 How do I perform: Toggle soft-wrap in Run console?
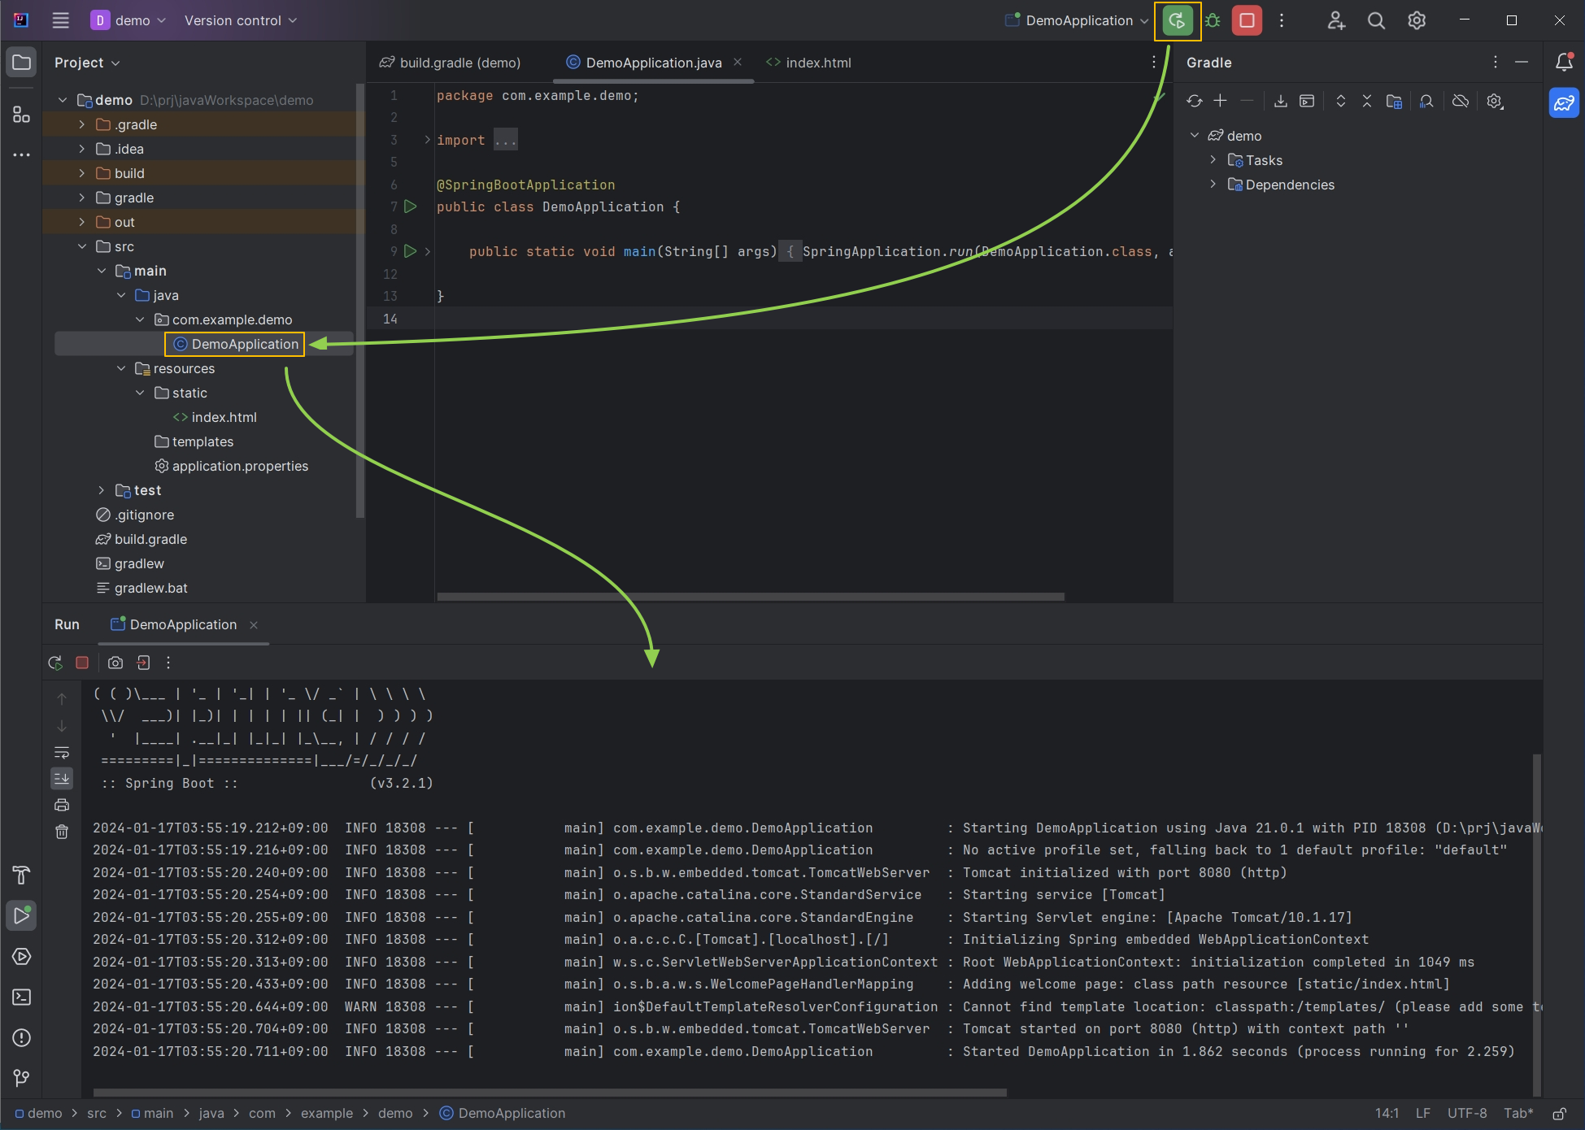click(62, 752)
